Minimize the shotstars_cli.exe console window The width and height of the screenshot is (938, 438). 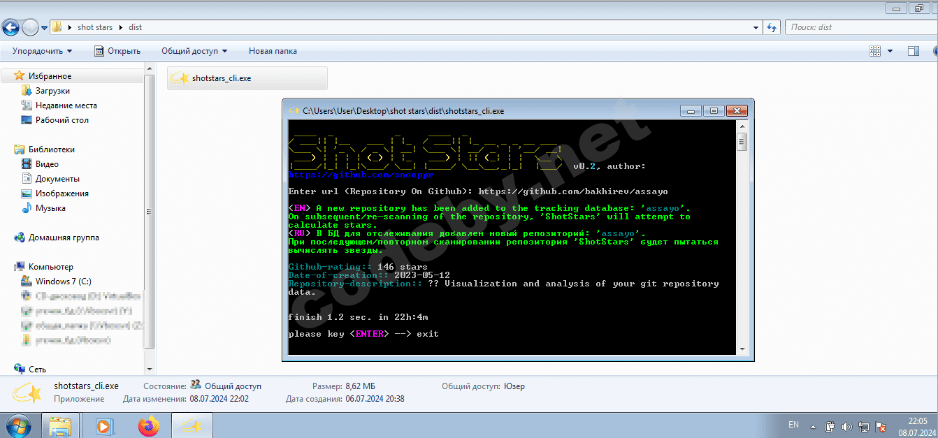[x=691, y=110]
